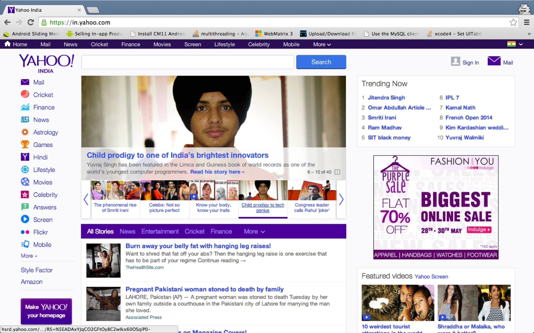The height and width of the screenshot is (333, 534).
Task: Open the India flag region dropdown
Action: pos(515,44)
